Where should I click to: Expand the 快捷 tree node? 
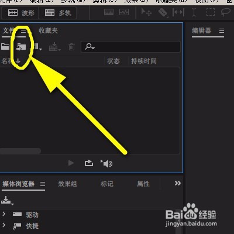tap(4, 225)
